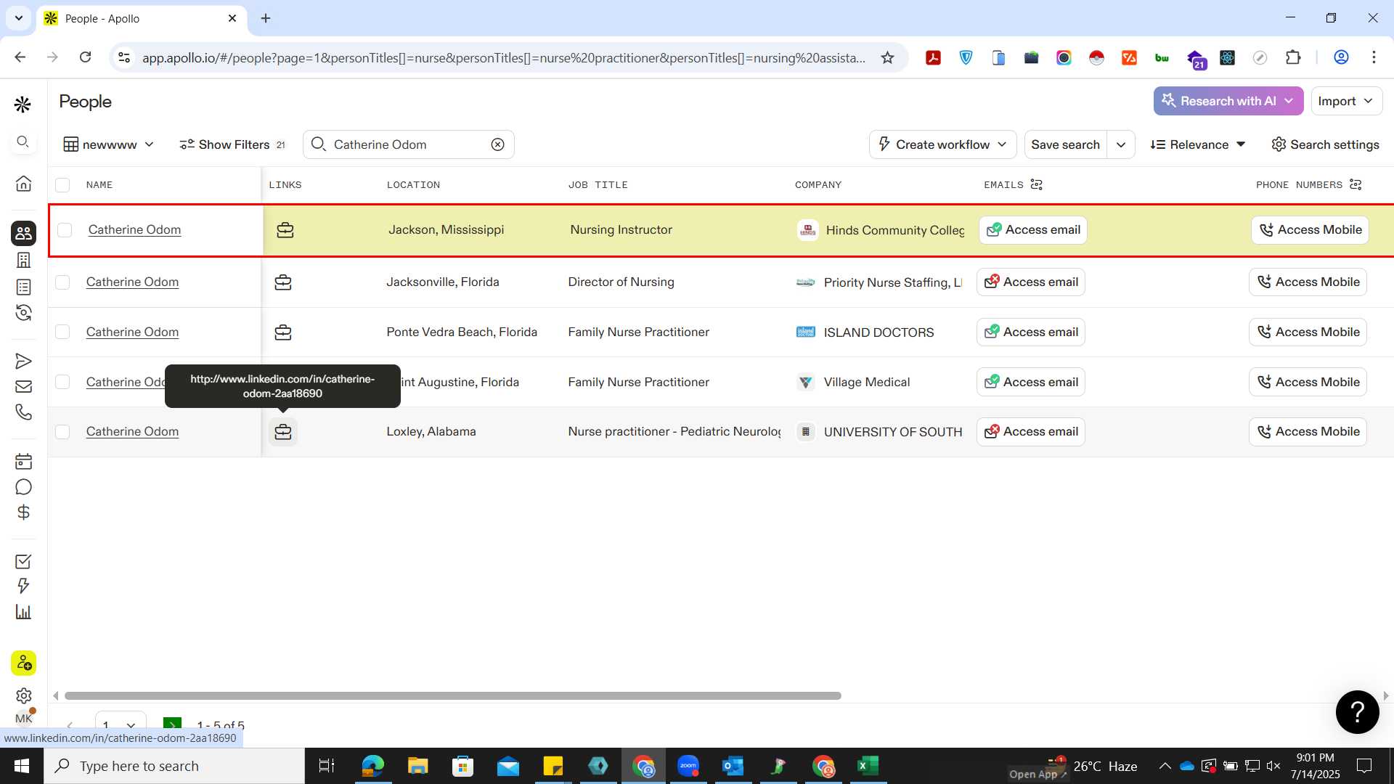The height and width of the screenshot is (784, 1394).
Task: Open the Create workflow dropdown
Action: [x=942, y=144]
